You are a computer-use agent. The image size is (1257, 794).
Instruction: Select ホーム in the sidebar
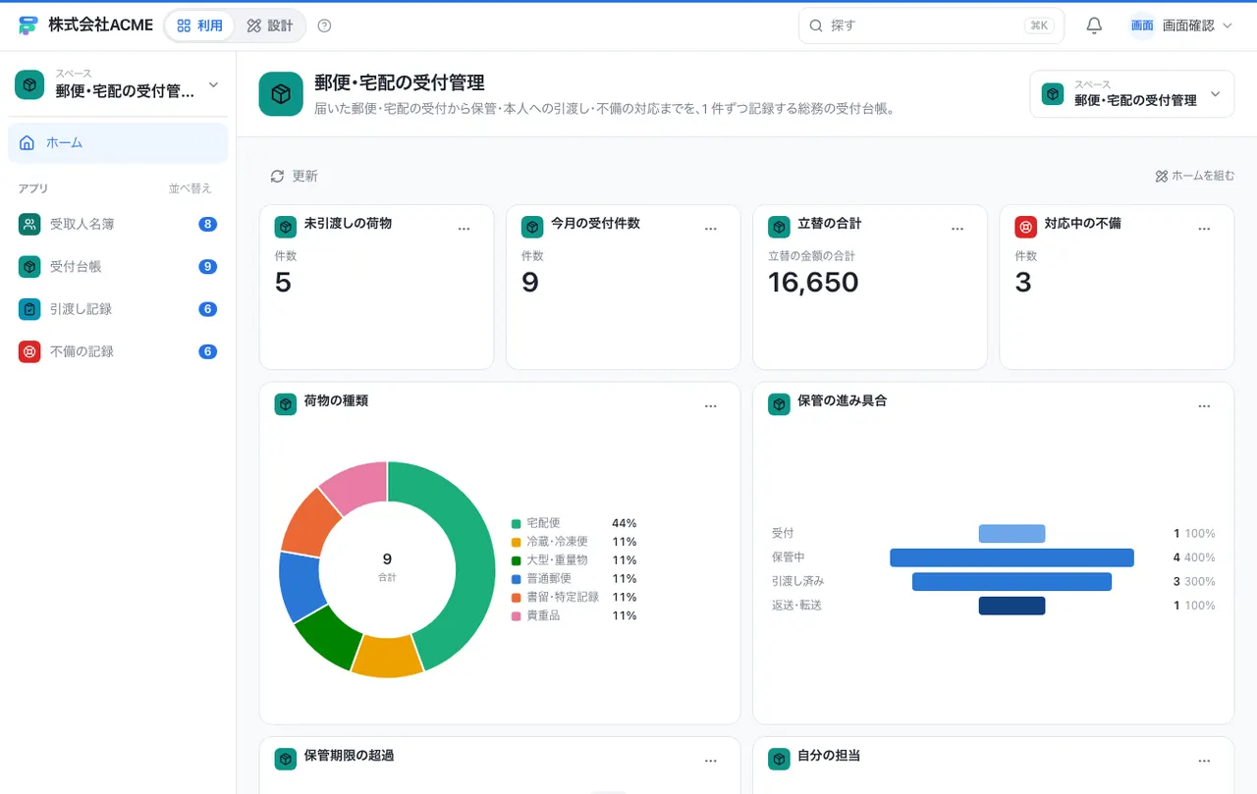click(x=118, y=143)
